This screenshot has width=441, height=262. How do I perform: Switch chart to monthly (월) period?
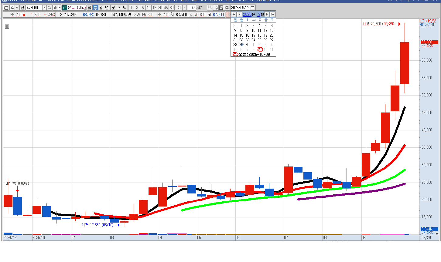(x=101, y=8)
